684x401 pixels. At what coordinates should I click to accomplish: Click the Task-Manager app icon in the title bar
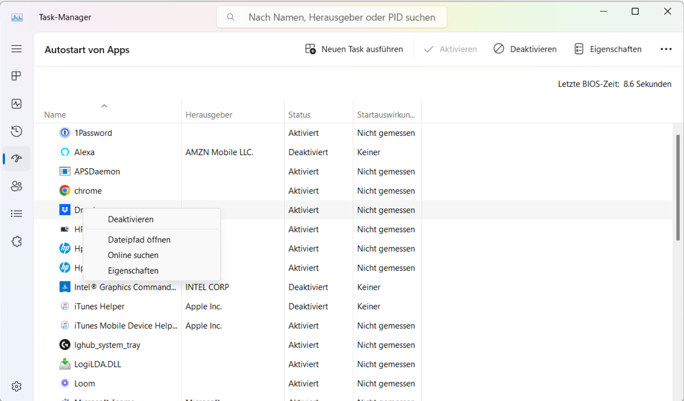17,17
